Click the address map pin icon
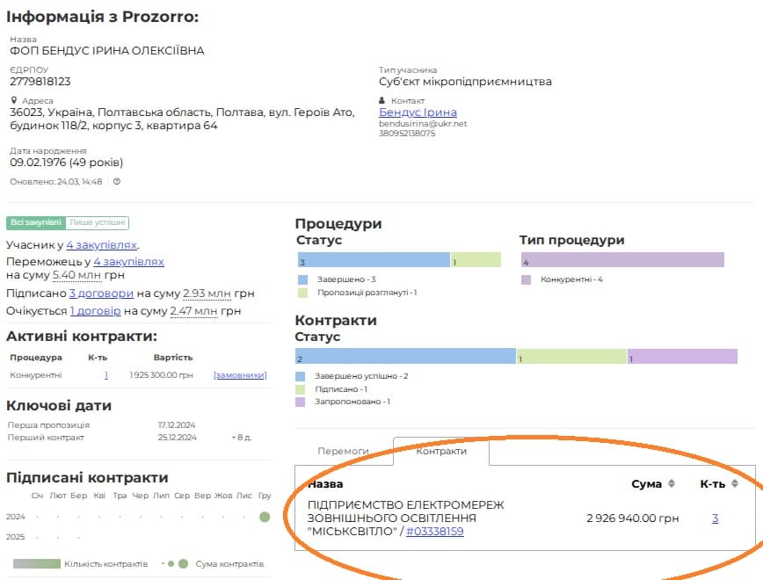This screenshot has width=763, height=580. point(14,100)
